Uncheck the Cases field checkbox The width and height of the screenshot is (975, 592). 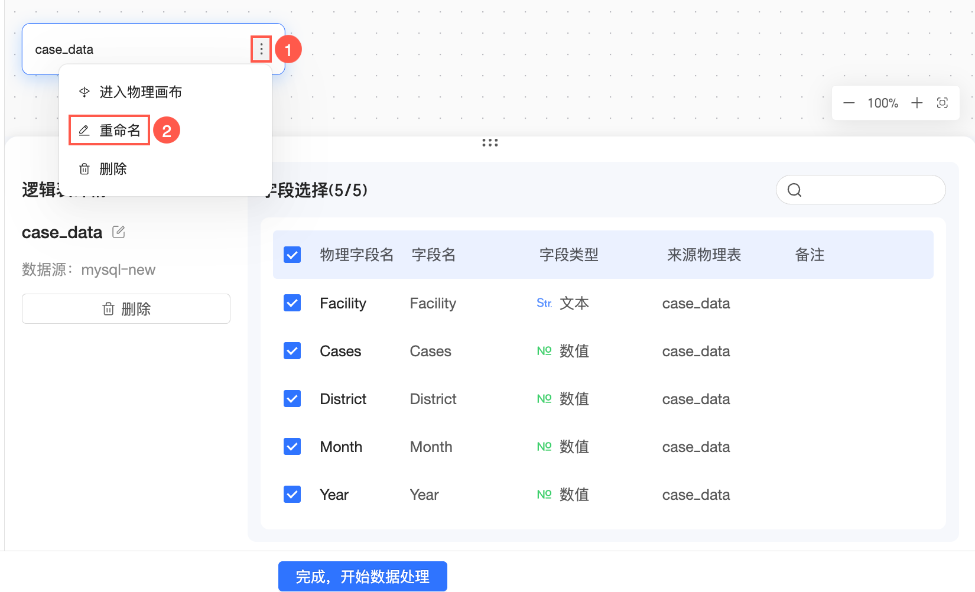292,350
